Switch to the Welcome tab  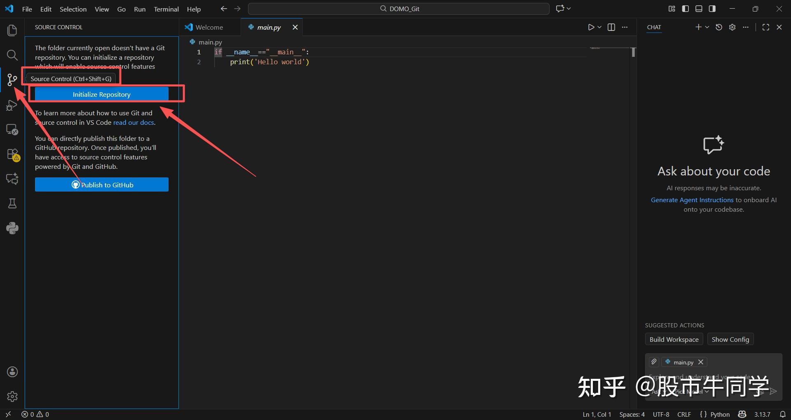pyautogui.click(x=208, y=27)
